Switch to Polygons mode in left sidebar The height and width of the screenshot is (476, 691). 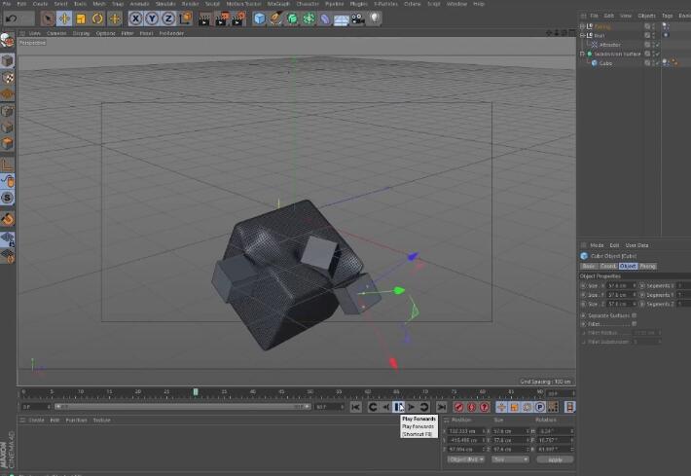(7, 144)
